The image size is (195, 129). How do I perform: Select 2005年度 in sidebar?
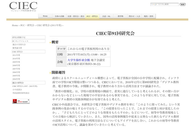(x=16, y=76)
